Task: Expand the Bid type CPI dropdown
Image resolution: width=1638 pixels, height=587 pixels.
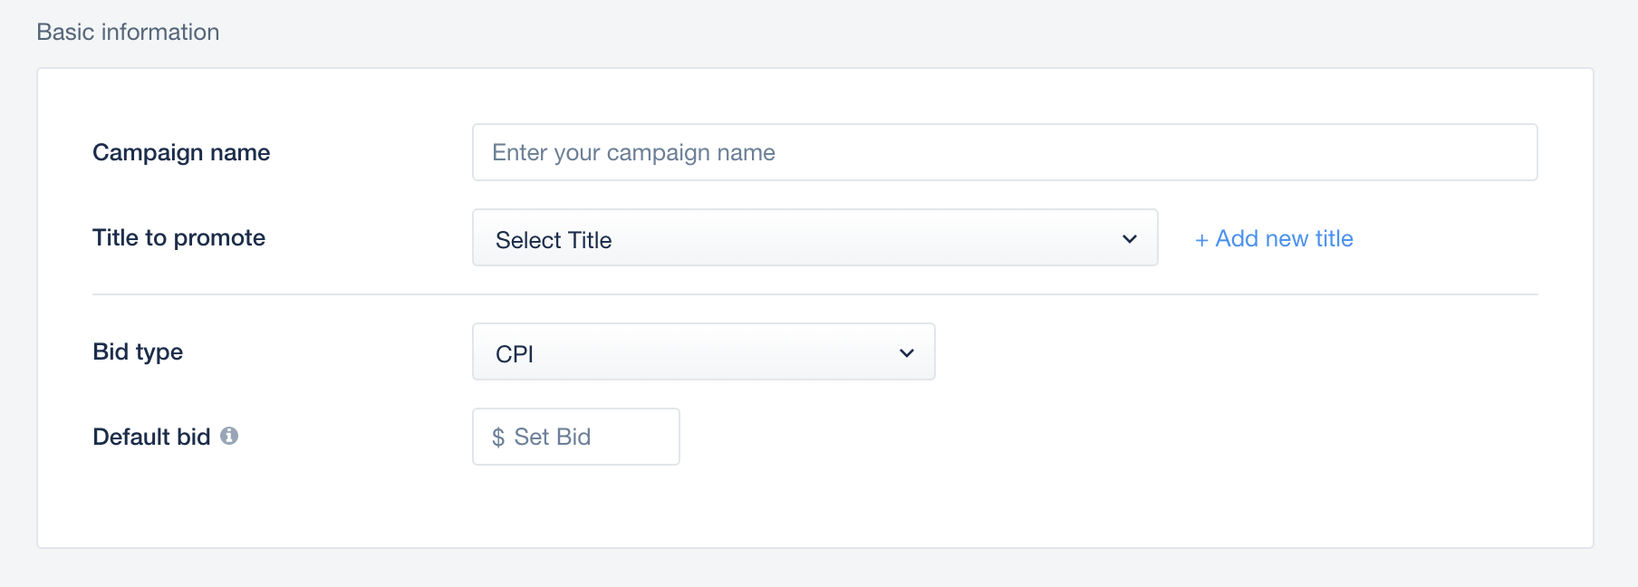Action: [704, 351]
